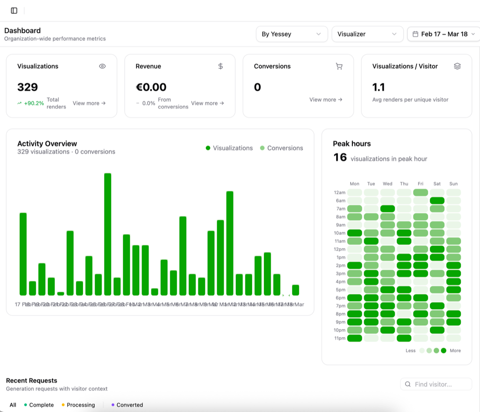Click the green trend arrow beside +90.2%
This screenshot has height=412, width=480.
(20, 103)
